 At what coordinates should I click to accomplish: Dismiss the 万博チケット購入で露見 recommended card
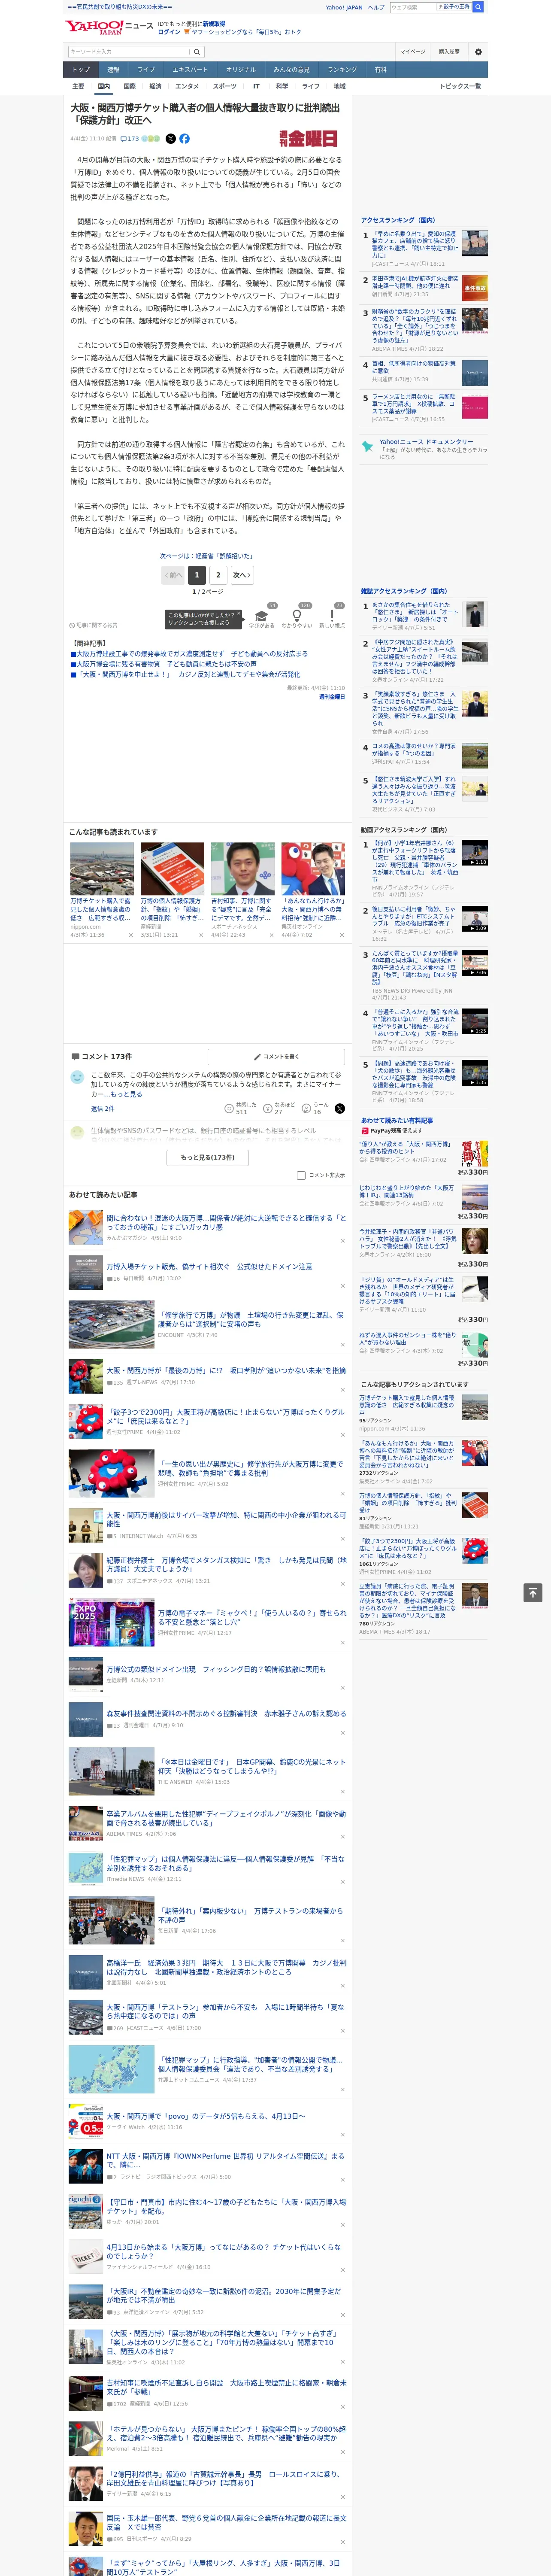pos(130,935)
